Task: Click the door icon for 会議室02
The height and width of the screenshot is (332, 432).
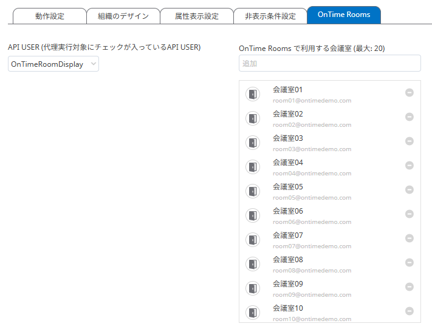Action: 253,118
